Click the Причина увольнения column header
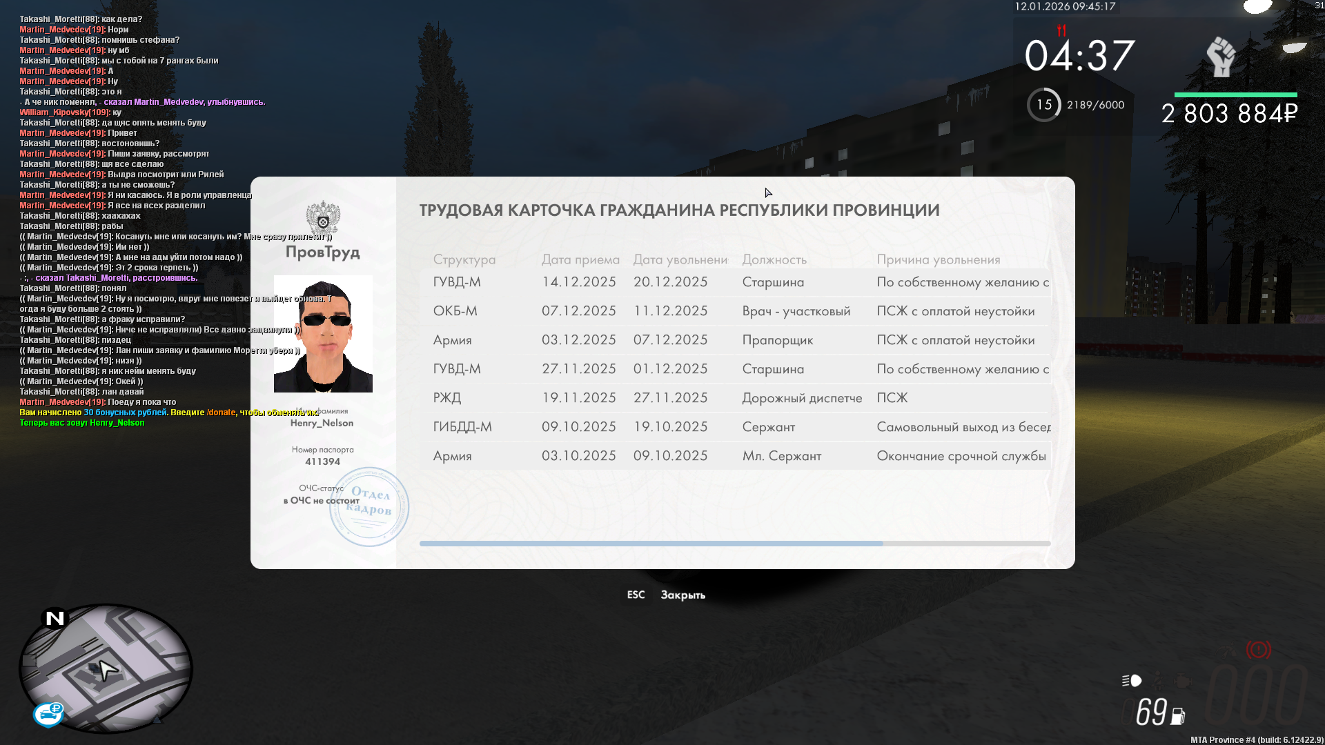 [939, 259]
